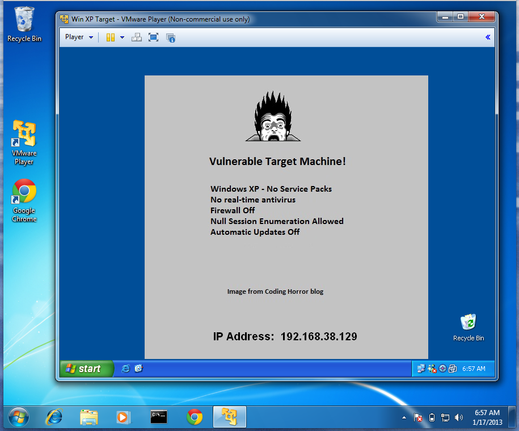519x431 pixels.
Task: Click the Action Center flag tray icon
Action: pyautogui.click(x=417, y=417)
